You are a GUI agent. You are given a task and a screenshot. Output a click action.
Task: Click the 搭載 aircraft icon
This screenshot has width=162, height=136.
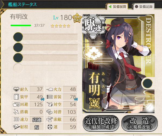pos(16,112)
